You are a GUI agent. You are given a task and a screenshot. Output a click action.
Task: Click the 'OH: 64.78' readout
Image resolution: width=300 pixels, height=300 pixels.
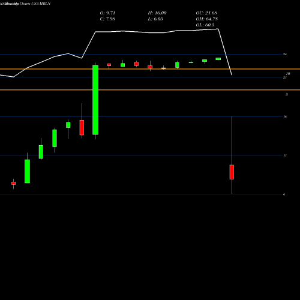point(207,19)
